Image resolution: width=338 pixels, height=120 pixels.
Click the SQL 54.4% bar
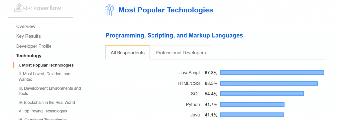point(262,94)
